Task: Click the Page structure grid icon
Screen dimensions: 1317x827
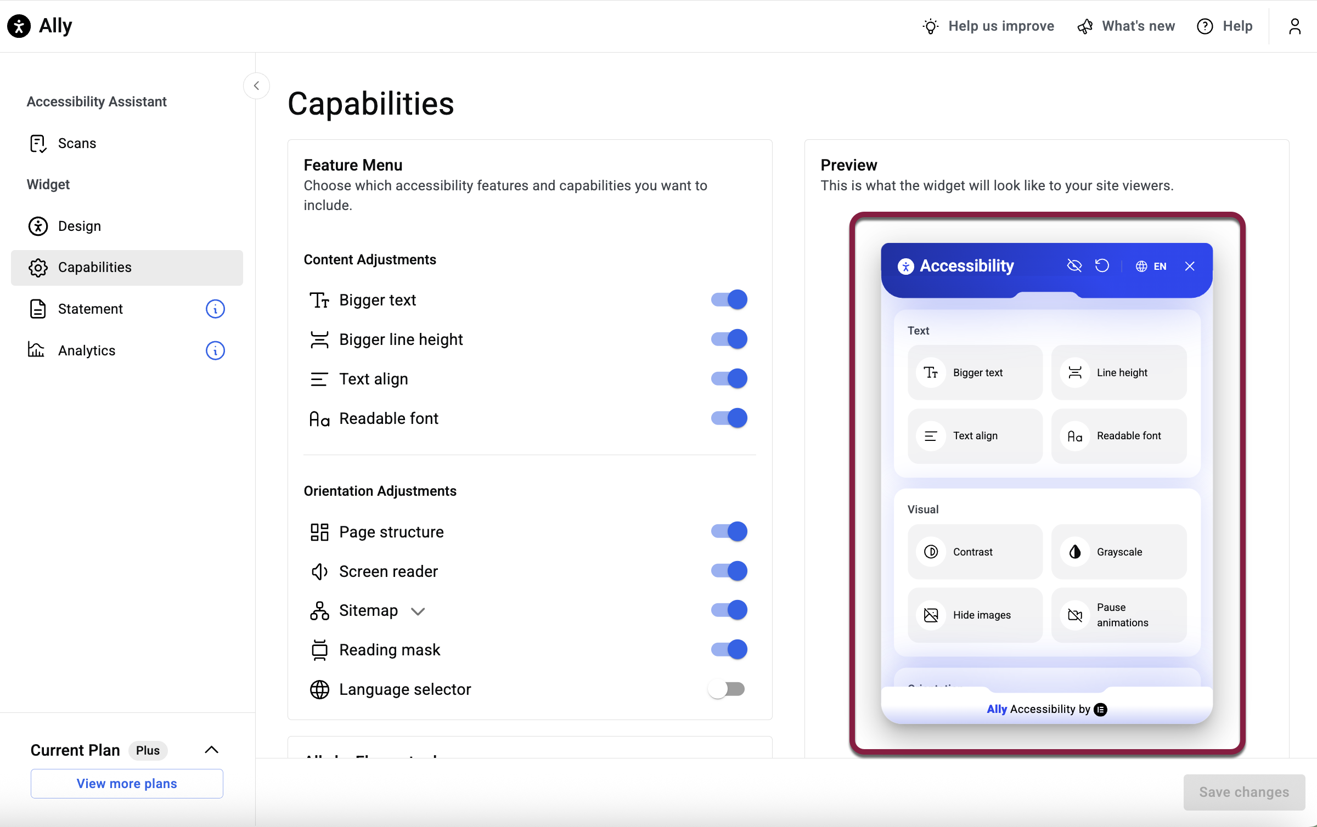Action: (319, 532)
